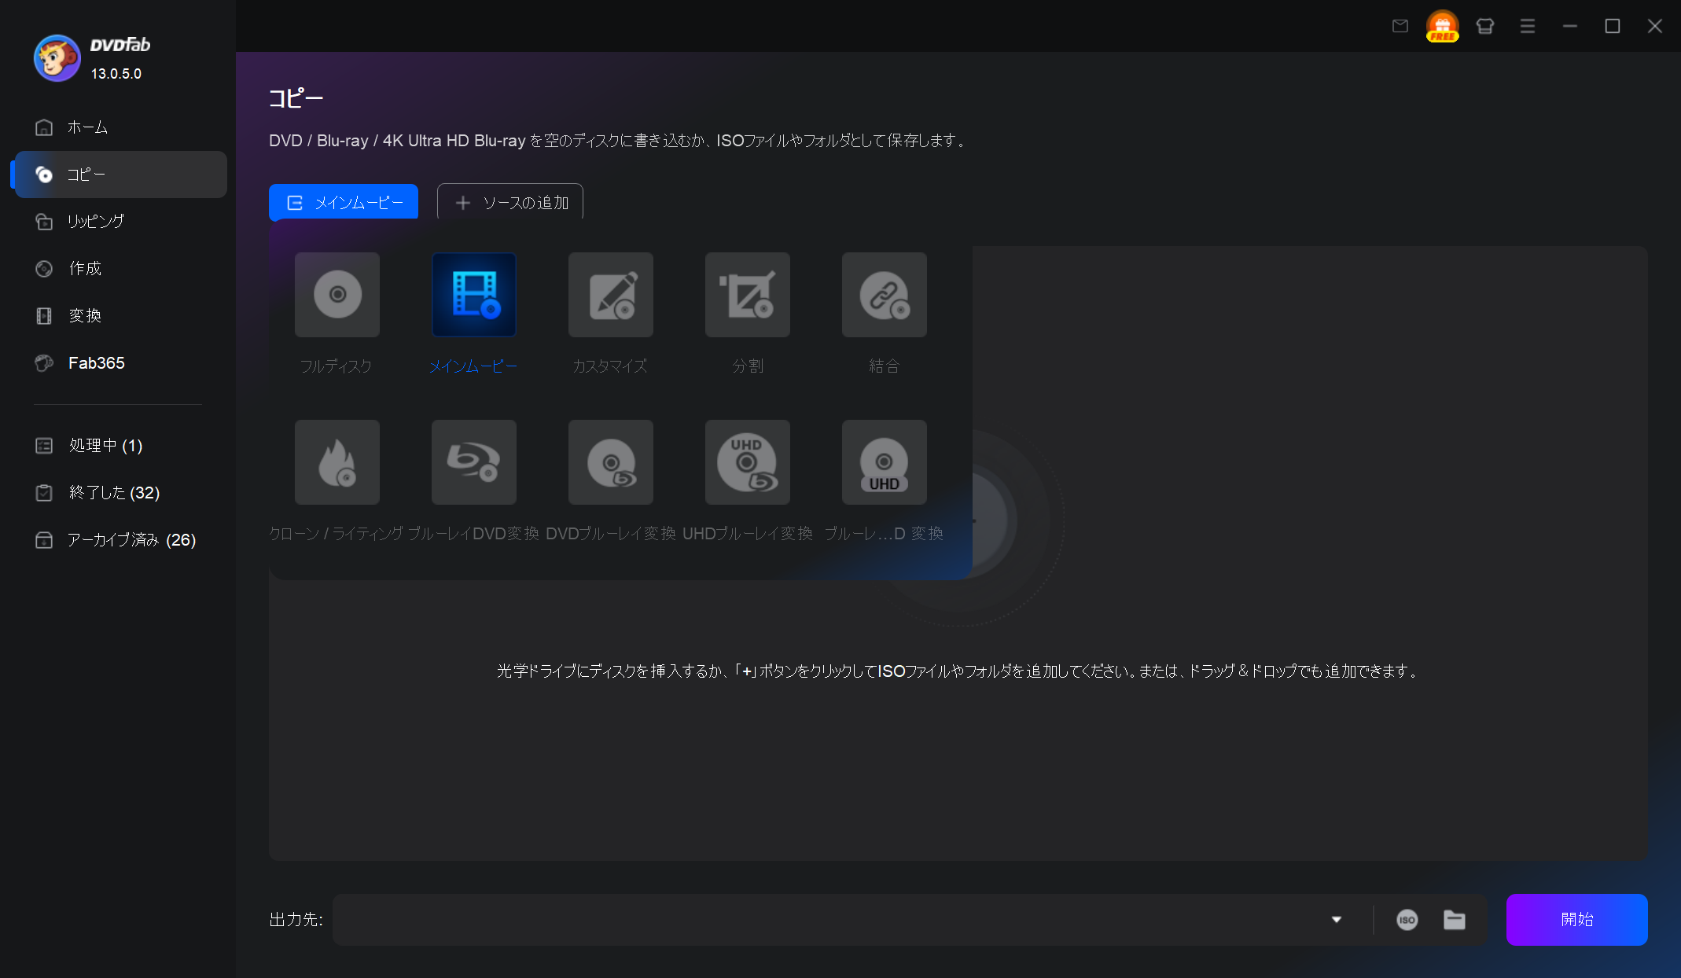The height and width of the screenshot is (978, 1681).
Task: Click the highlighted Main Movie mode icon
Action: coord(474,295)
